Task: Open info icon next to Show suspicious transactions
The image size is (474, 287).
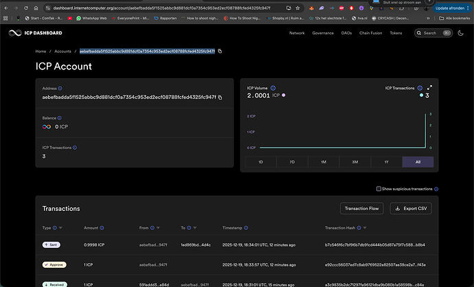Action: tap(436, 189)
